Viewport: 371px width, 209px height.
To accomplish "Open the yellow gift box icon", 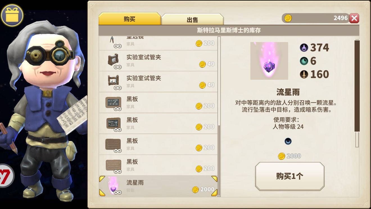I will tap(12, 15).
